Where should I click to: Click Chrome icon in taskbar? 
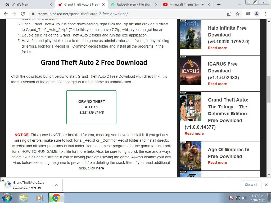pos(56,198)
